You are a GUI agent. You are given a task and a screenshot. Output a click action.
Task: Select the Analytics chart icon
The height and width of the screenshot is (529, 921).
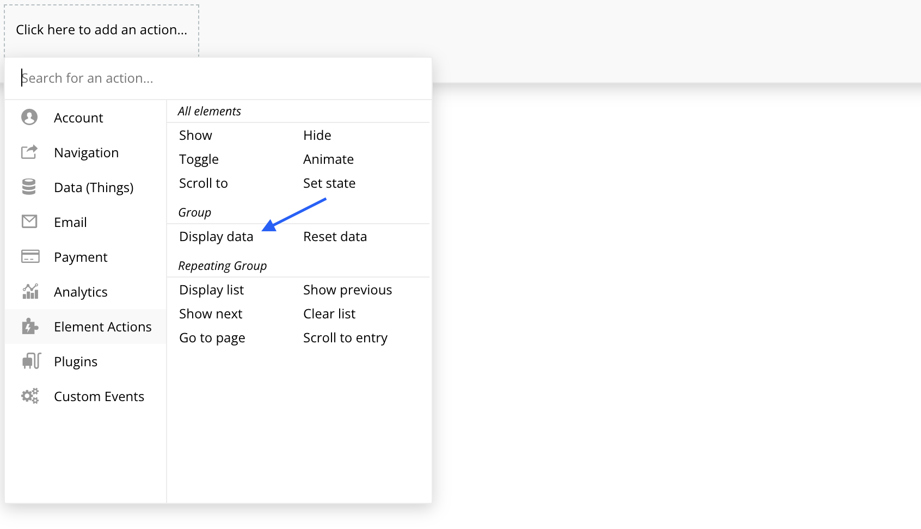point(30,291)
